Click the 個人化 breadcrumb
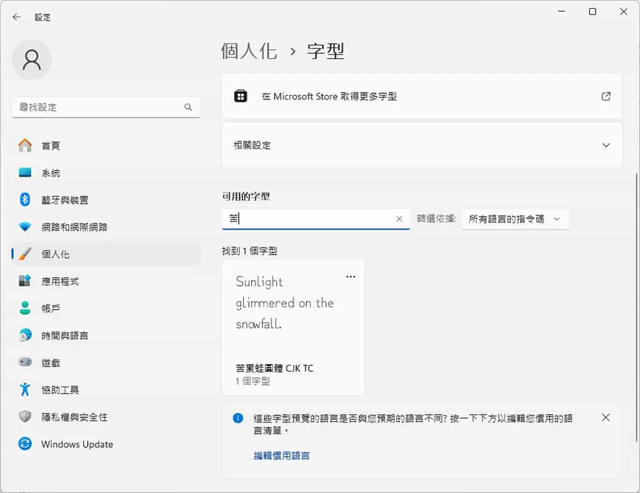The width and height of the screenshot is (640, 493). pyautogui.click(x=249, y=51)
